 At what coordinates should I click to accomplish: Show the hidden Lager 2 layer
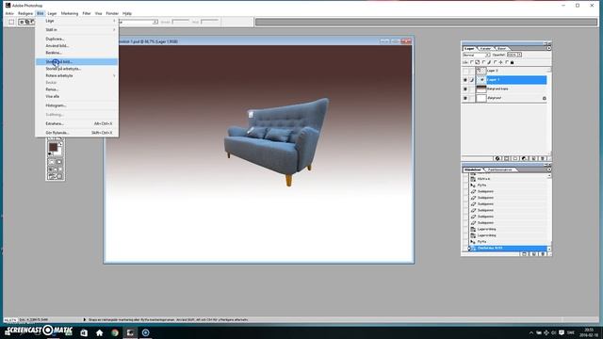click(x=464, y=71)
